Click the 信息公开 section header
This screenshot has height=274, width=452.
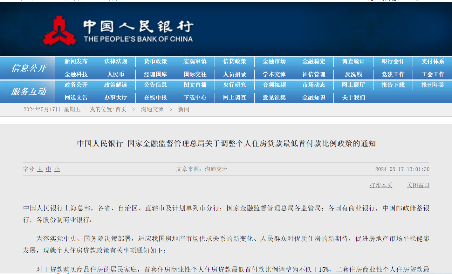click(x=29, y=68)
